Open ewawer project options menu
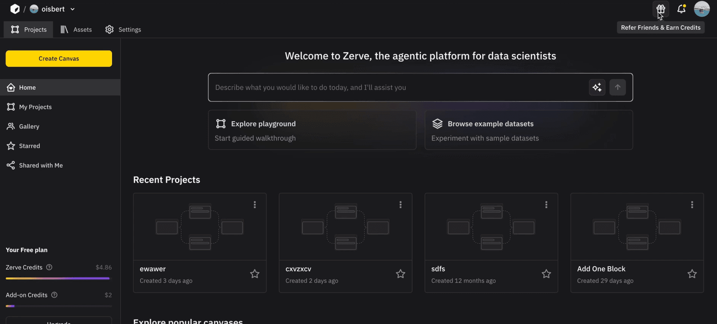The width and height of the screenshot is (717, 324). click(255, 205)
